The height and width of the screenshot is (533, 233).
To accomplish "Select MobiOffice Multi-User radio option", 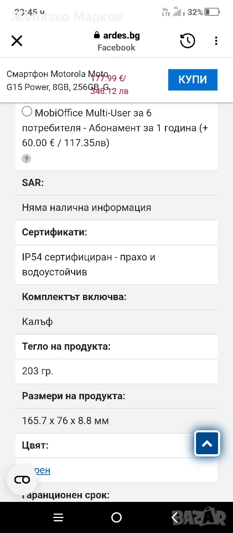I will (27, 112).
